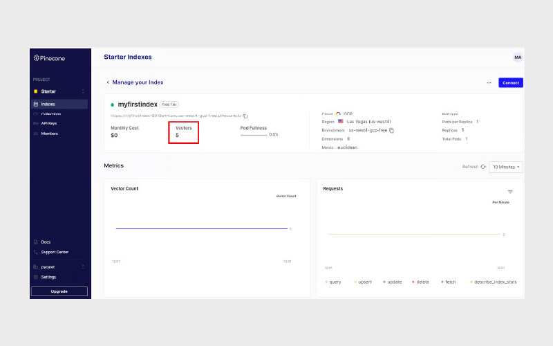
Task: Open the 10 Minutes time range dropdown
Action: pos(506,167)
